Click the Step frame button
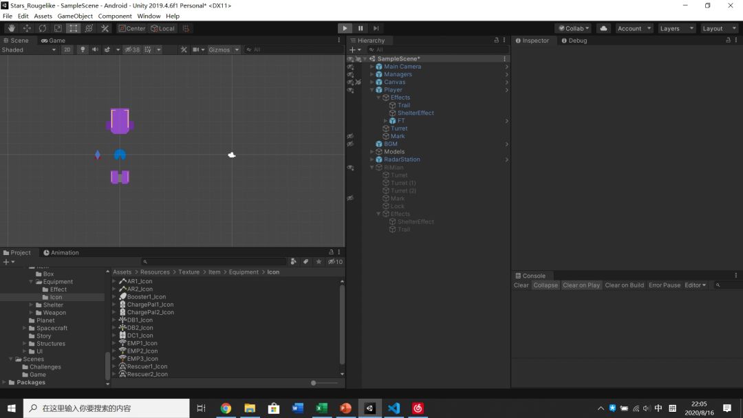 point(376,28)
